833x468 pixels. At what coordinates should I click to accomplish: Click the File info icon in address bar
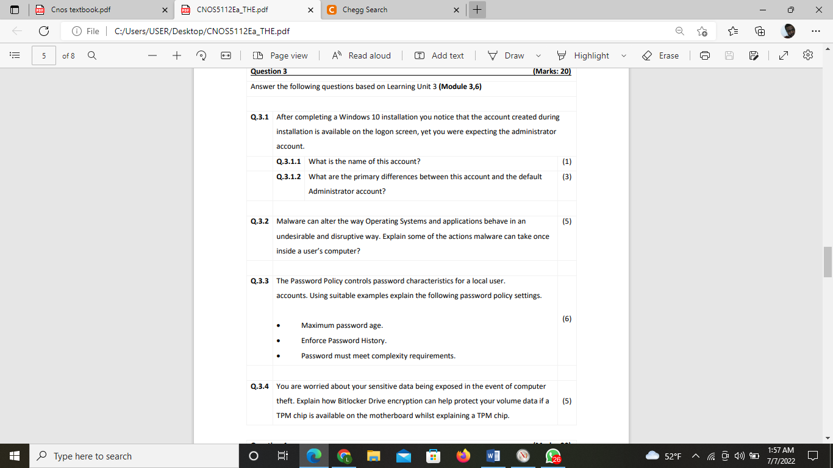pos(85,31)
